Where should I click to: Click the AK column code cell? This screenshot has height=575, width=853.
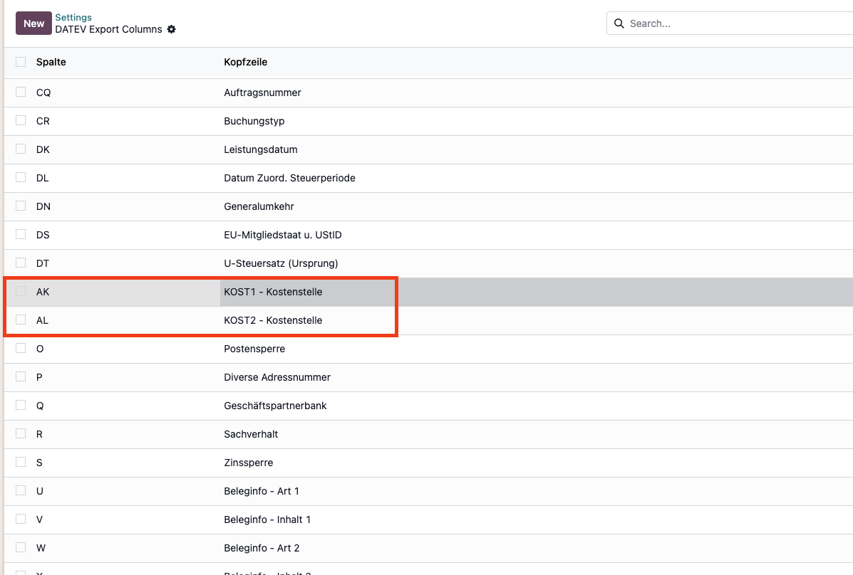(43, 292)
